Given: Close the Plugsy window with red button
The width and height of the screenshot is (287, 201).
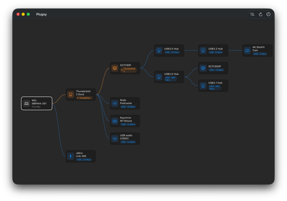Looking at the screenshot, I should [x=18, y=14].
